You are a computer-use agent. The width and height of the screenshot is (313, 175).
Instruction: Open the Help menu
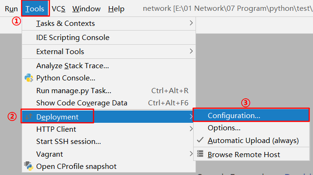(x=116, y=9)
